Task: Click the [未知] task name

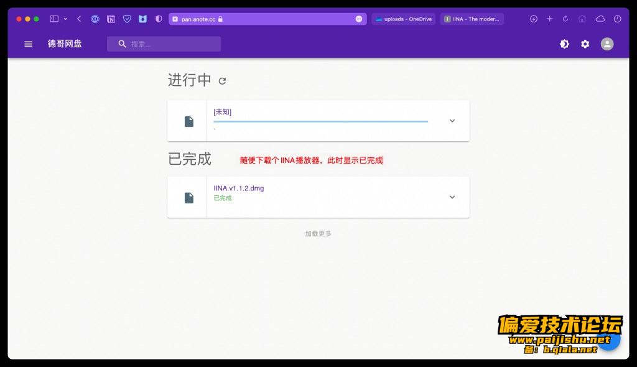Action: point(222,112)
